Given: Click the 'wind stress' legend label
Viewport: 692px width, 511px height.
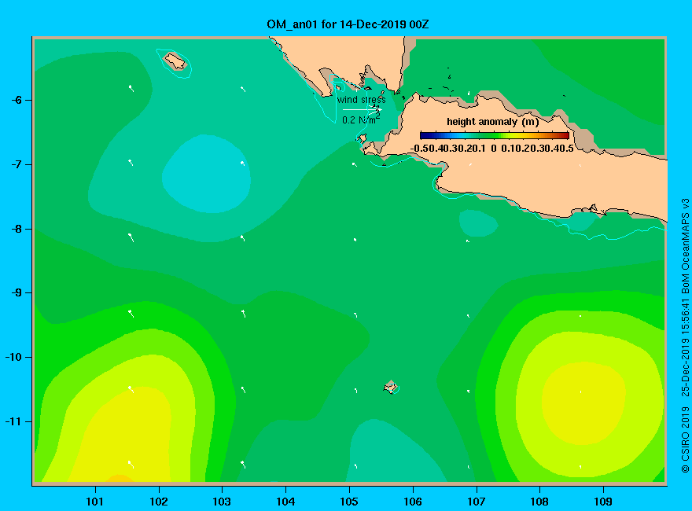Looking at the screenshot, I should pyautogui.click(x=362, y=100).
